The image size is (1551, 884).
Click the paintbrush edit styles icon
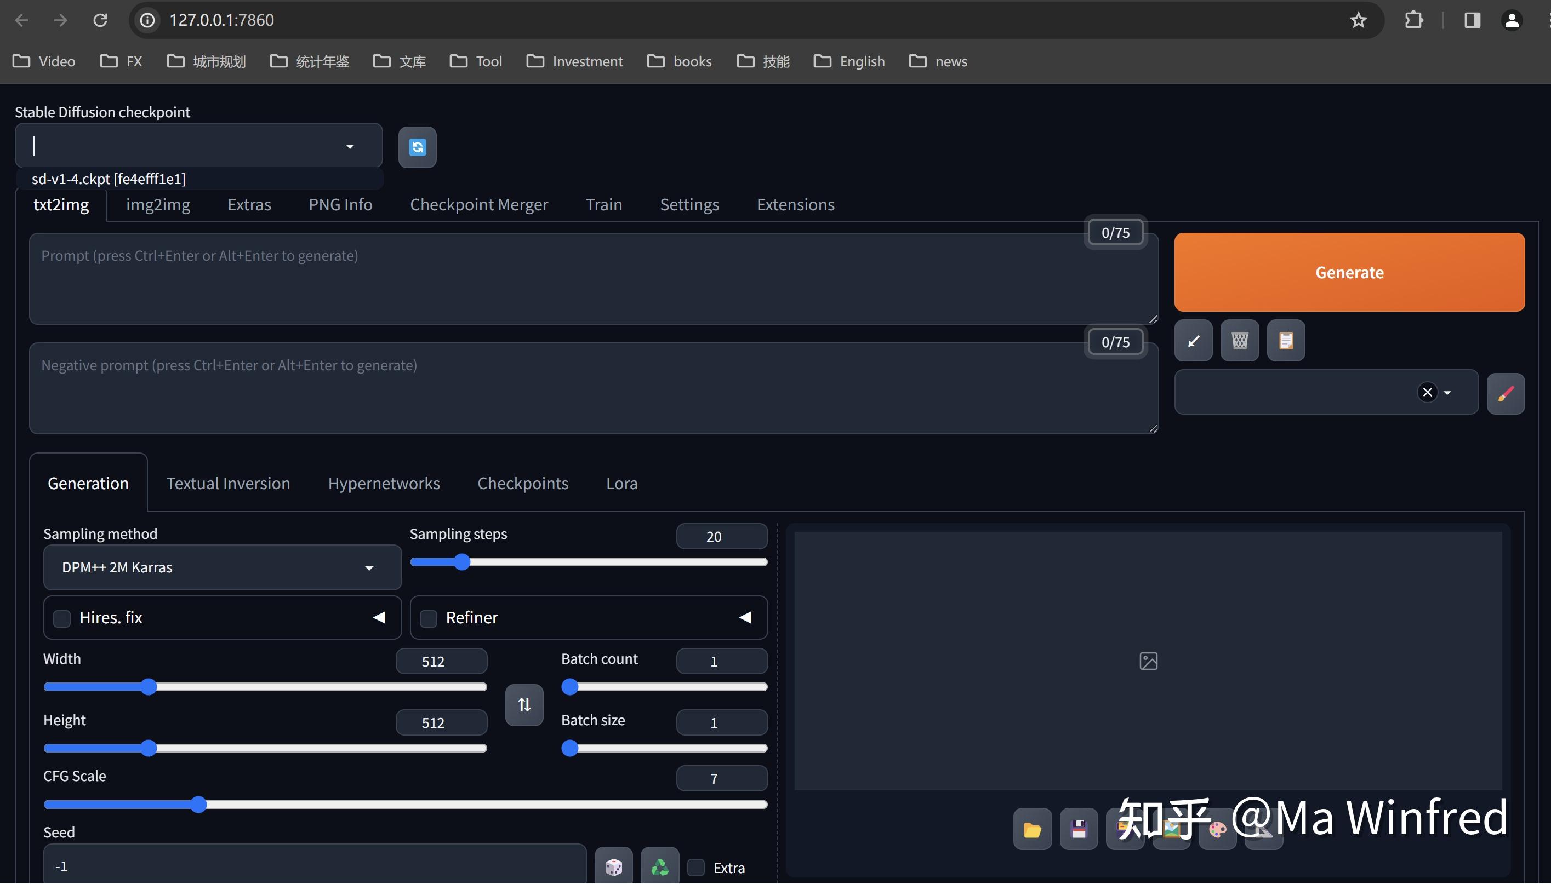click(x=1505, y=394)
